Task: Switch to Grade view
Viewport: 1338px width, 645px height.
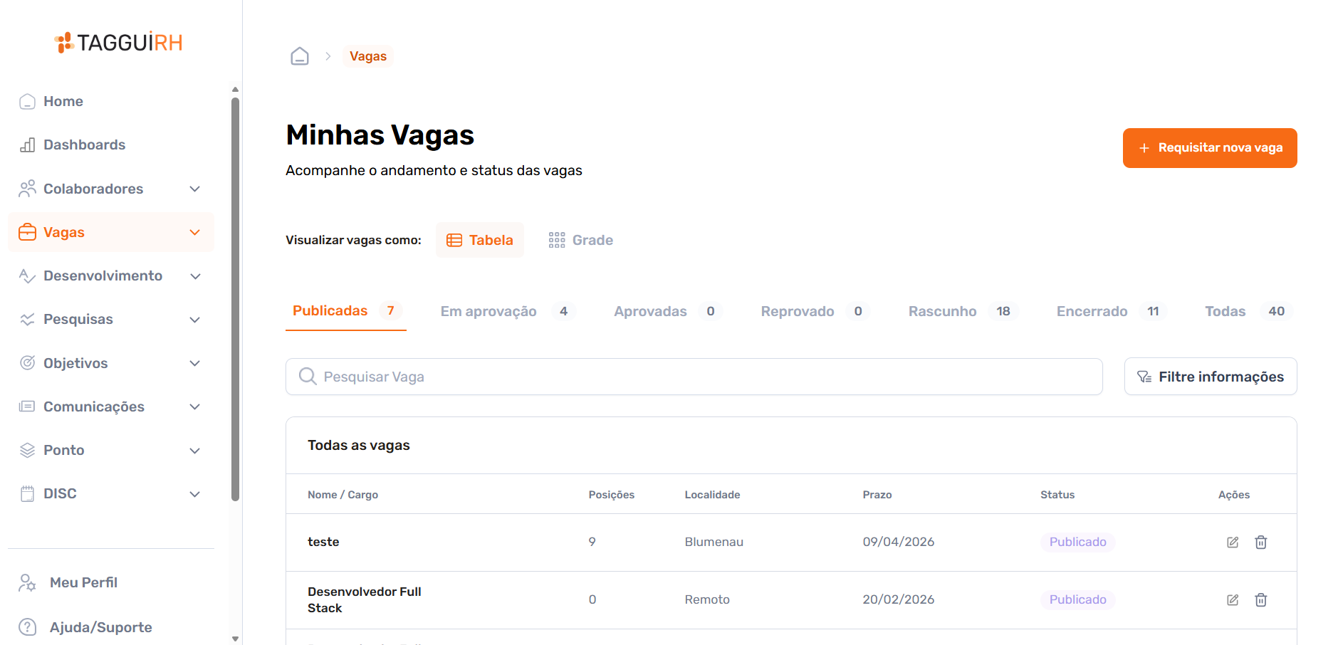Action: (x=581, y=240)
